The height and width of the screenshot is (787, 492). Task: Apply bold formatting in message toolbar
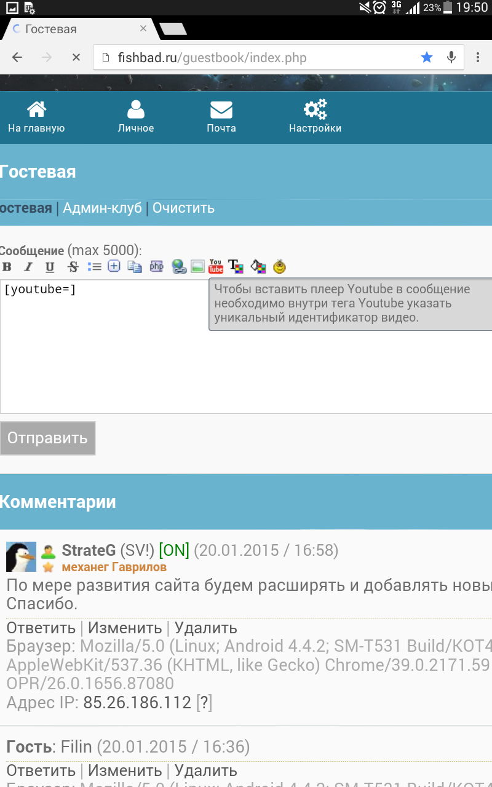pyautogui.click(x=7, y=266)
